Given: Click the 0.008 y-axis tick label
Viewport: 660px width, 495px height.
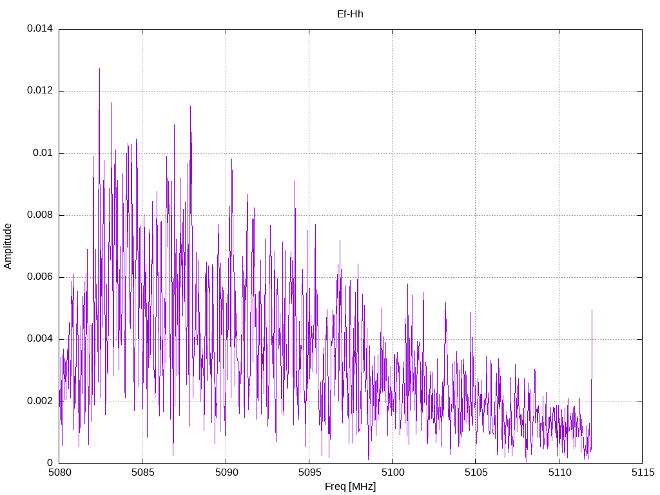Looking at the screenshot, I should [40, 215].
